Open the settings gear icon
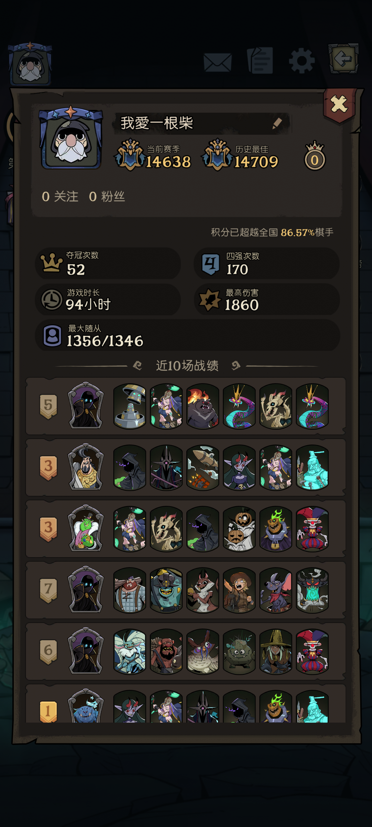 click(302, 61)
